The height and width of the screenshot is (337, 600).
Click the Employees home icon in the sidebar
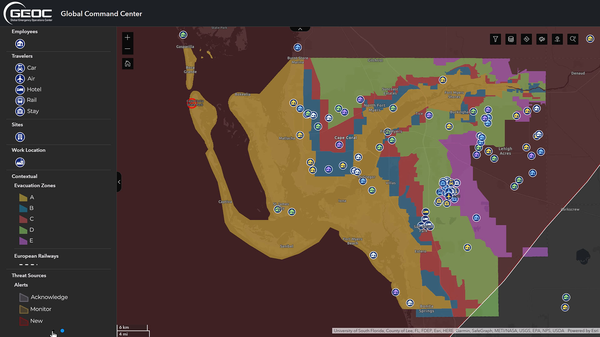(x=20, y=44)
